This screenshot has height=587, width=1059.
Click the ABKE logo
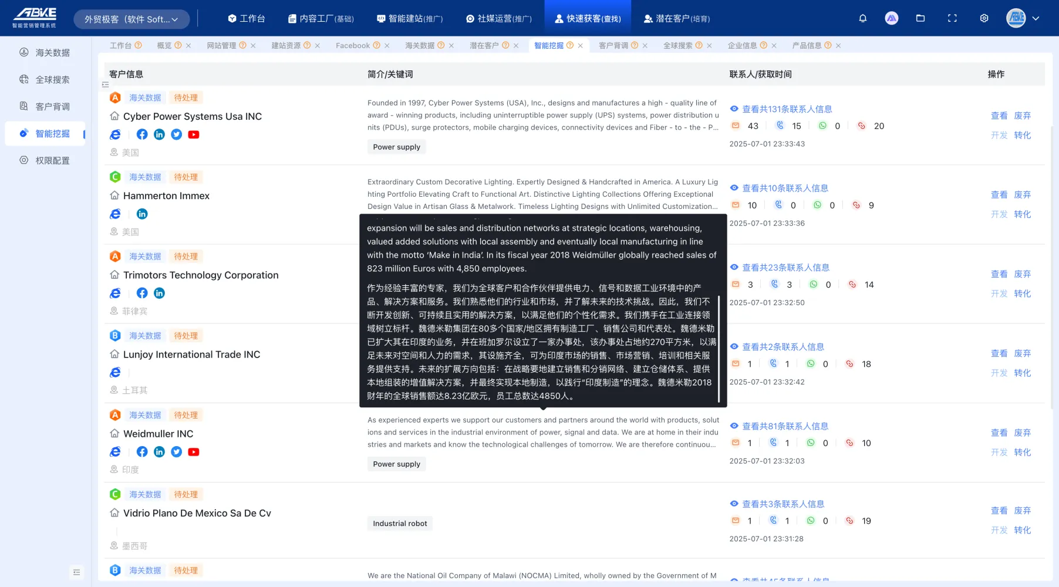pos(35,18)
